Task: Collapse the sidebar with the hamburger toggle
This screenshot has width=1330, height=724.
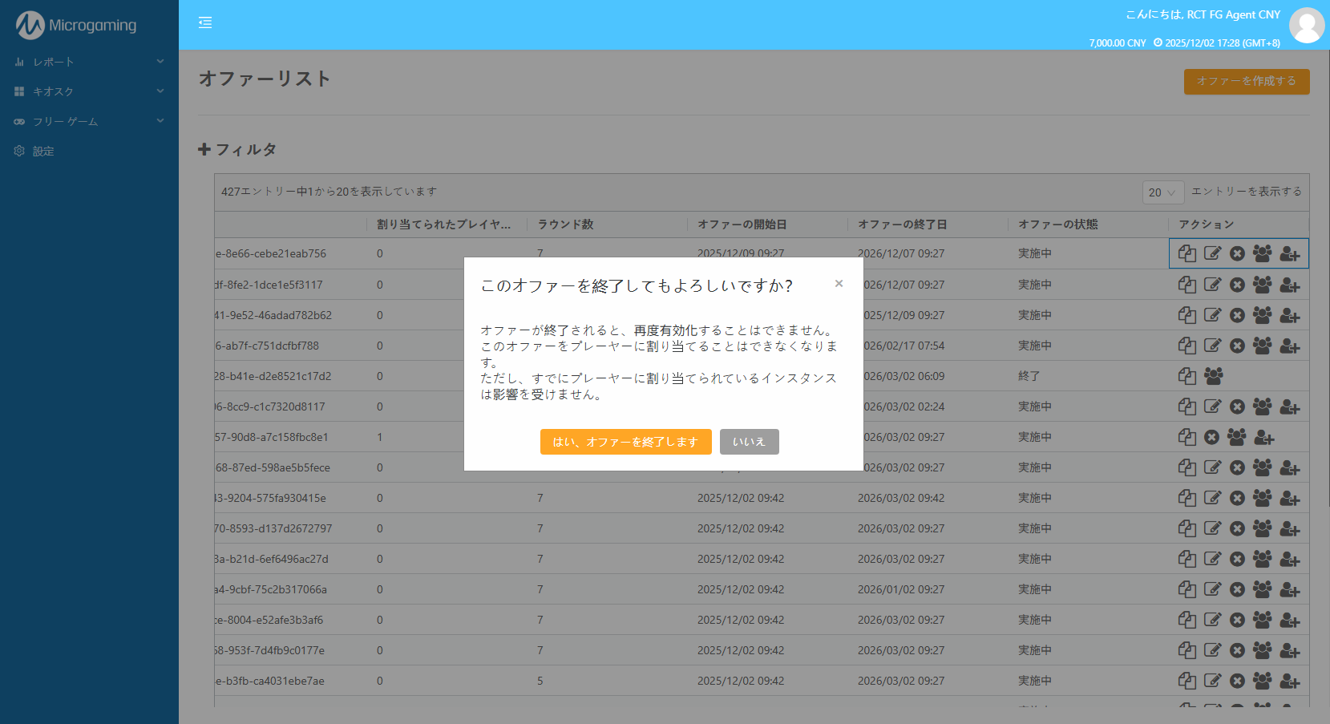Action: [x=205, y=22]
